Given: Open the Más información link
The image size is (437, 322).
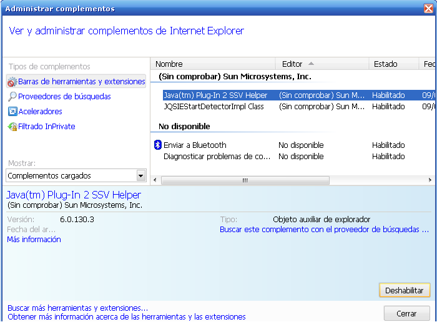Looking at the screenshot, I should pos(34,240).
